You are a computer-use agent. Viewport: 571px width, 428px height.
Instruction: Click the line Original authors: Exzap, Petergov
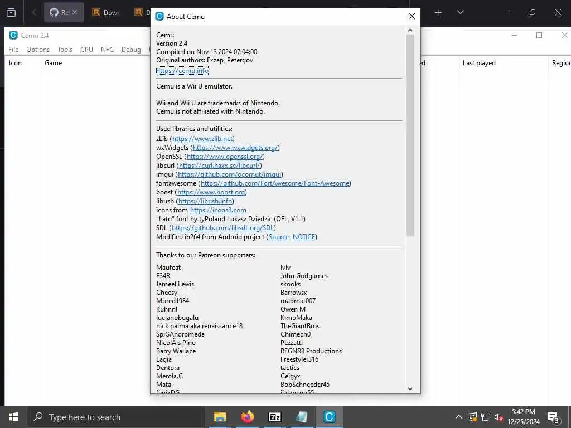click(x=204, y=60)
